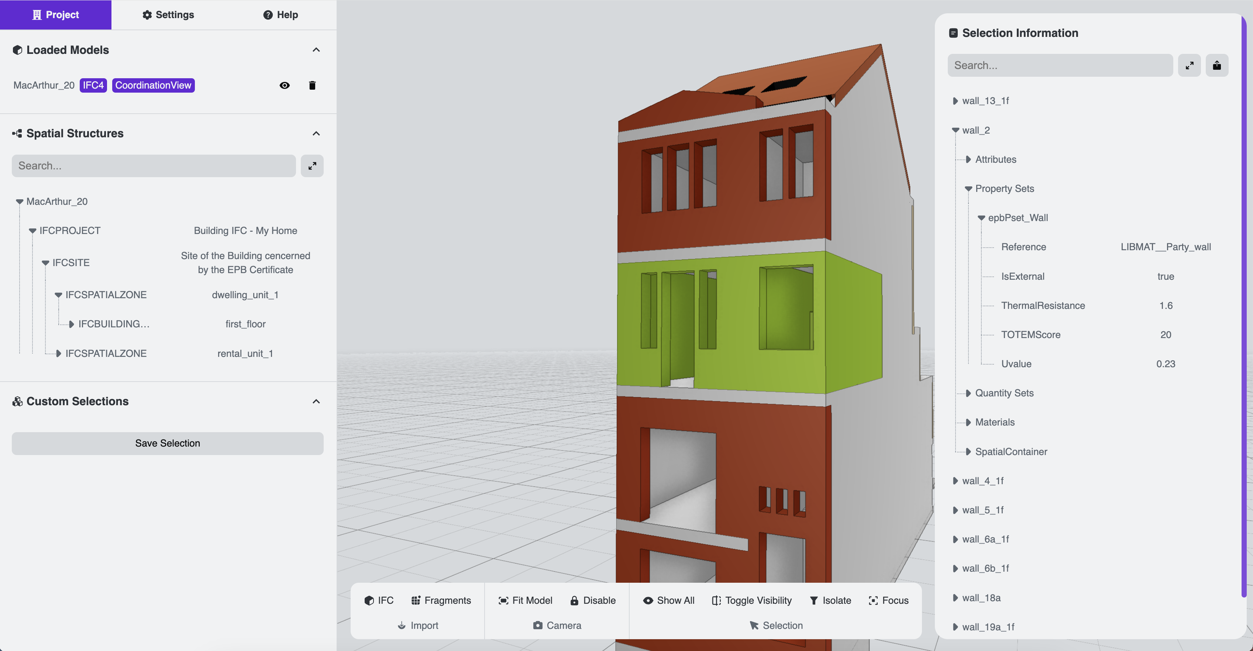Open the Project tab

point(55,15)
